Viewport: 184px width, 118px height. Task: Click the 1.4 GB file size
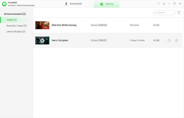click(x=156, y=40)
